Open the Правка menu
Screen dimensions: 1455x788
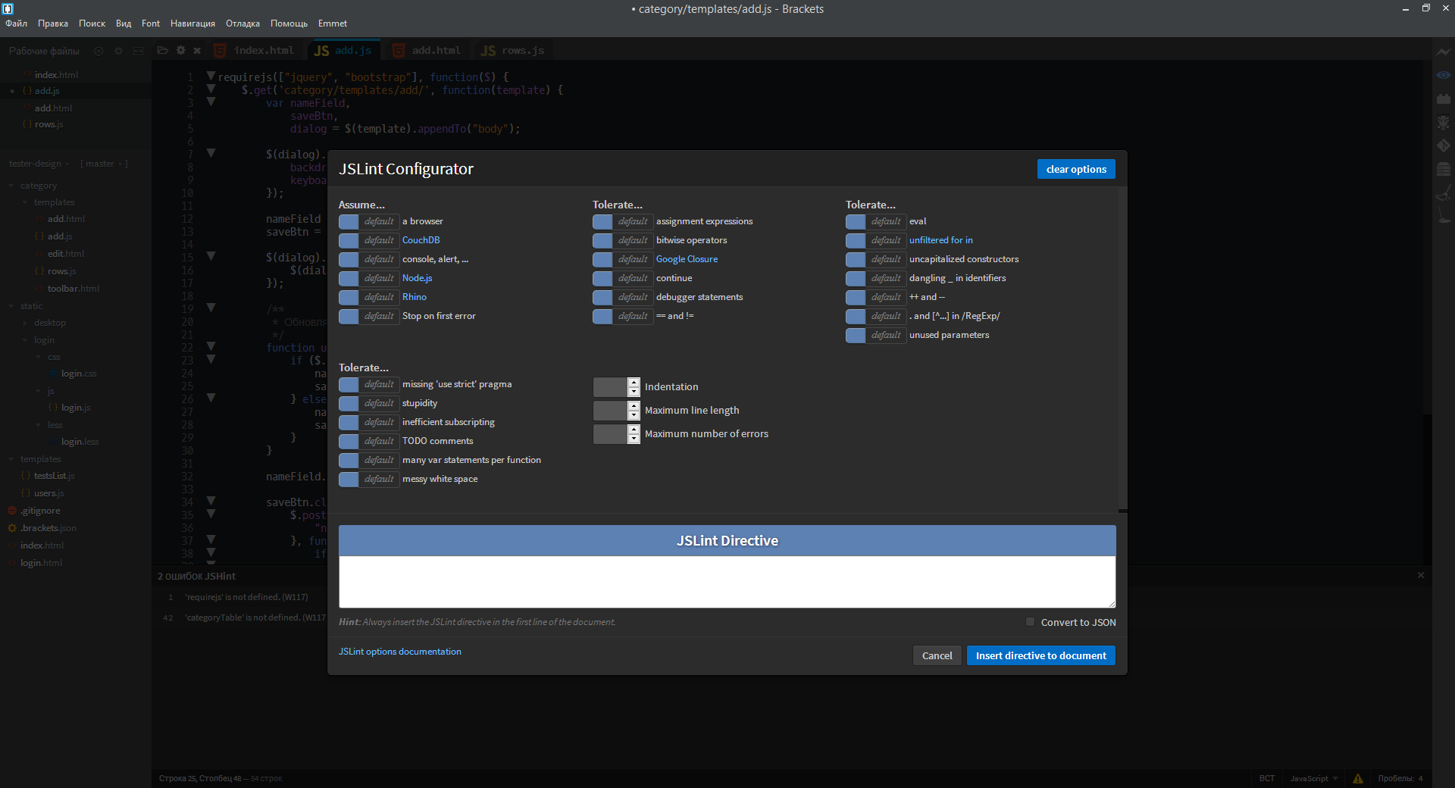(53, 23)
